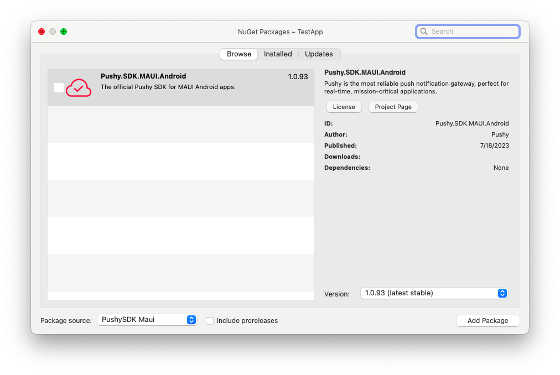Click the Add Package button
The width and height of the screenshot is (560, 375).
pyautogui.click(x=488, y=321)
